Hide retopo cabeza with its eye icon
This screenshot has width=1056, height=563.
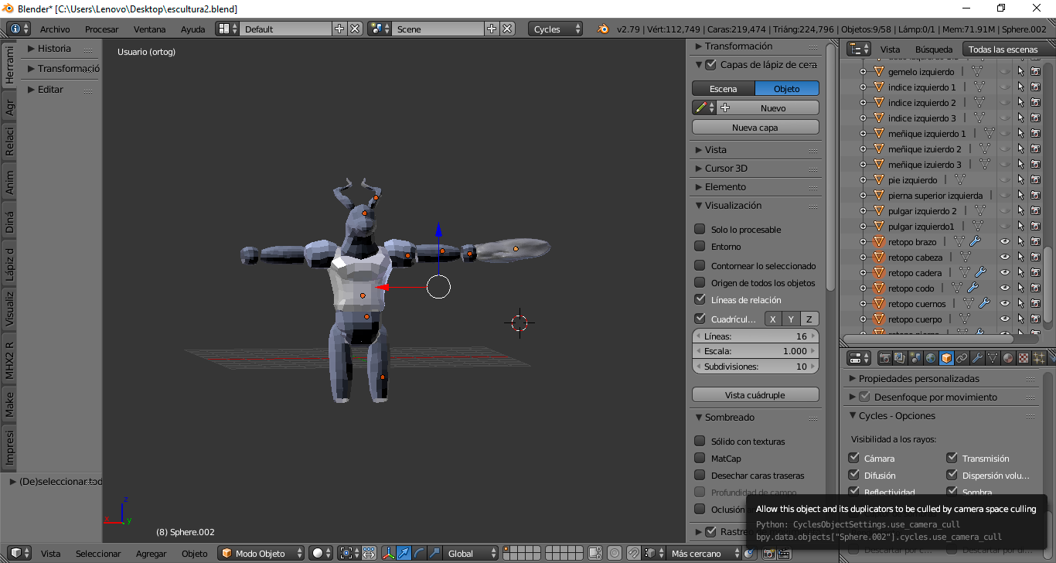(x=1005, y=258)
